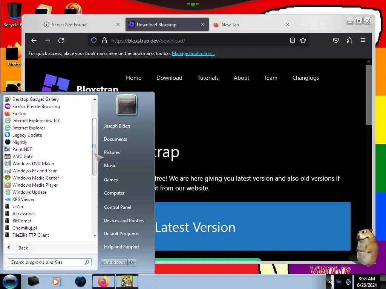
Task: Launch Nightly from programs list
Action: [x=48, y=142]
